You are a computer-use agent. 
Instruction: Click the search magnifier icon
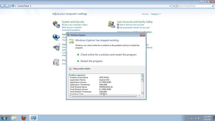tap(213, 6)
